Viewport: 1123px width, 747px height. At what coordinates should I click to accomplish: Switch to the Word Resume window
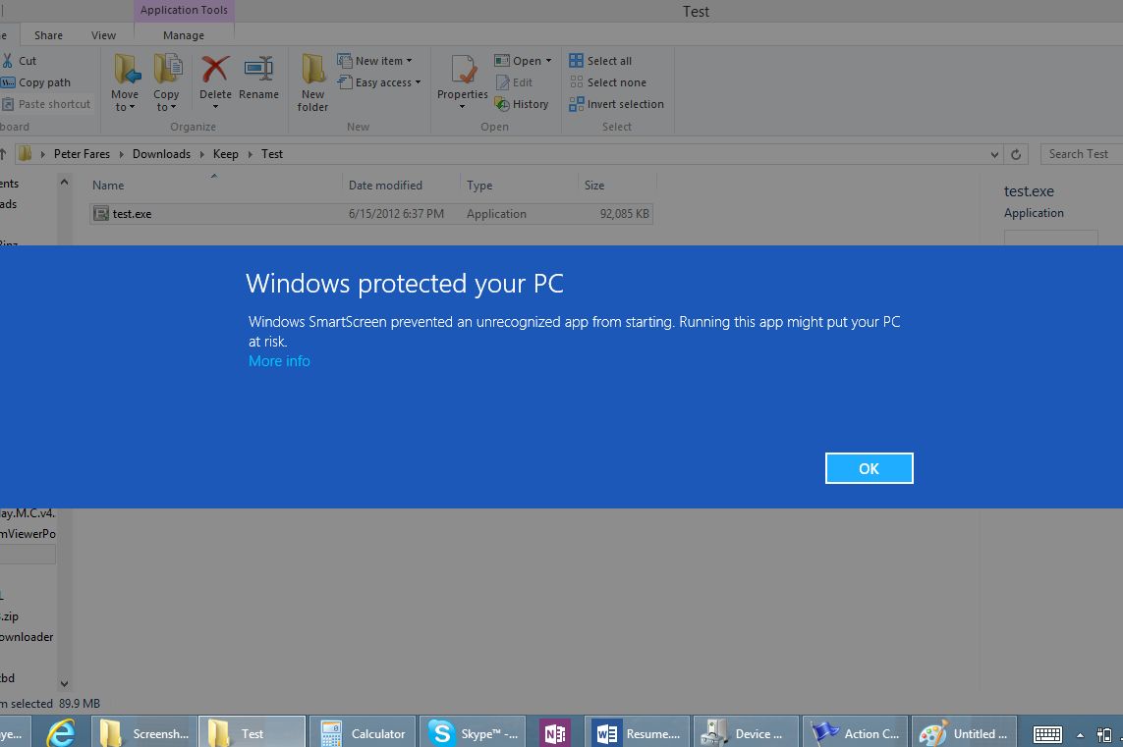point(638,732)
